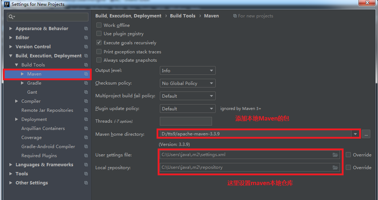Viewport: 378px width, 200px height.
Task: Click "(Version: 3.3.9)" text
Action: pos(174,144)
